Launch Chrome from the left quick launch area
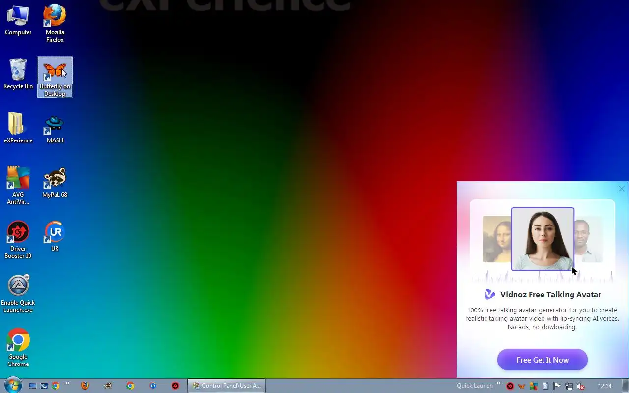This screenshot has width=629, height=393. click(56, 386)
